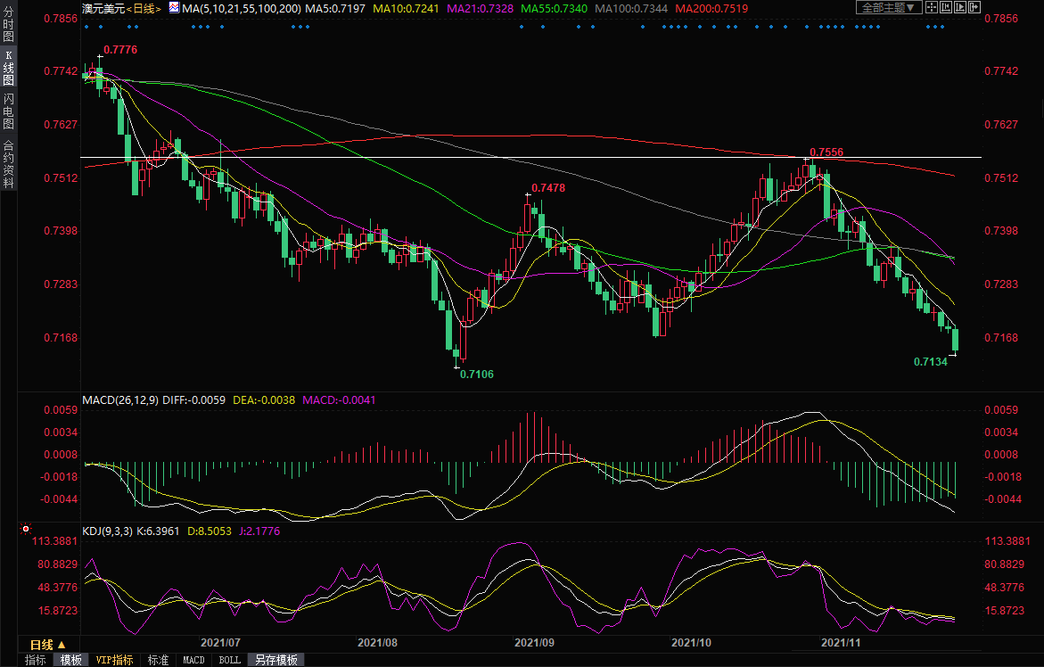Click the jump-to-start chart icon
This screenshot has width=1044, height=667.
click(946, 7)
